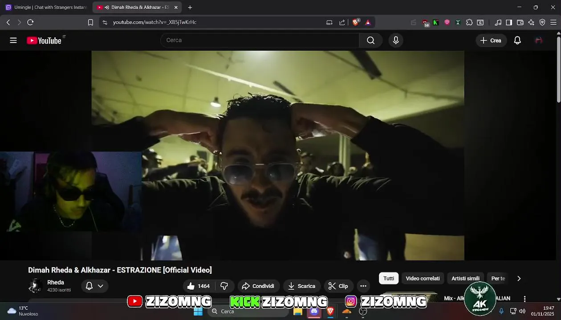The height and width of the screenshot is (320, 561).
Task: Show more filter chips with right chevron
Action: point(519,279)
